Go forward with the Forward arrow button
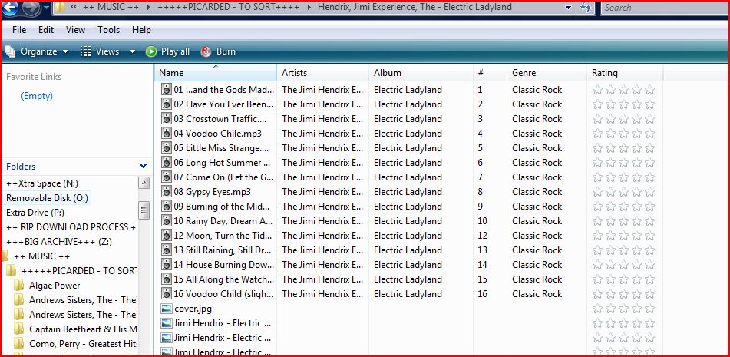730x357 pixels. pos(31,6)
